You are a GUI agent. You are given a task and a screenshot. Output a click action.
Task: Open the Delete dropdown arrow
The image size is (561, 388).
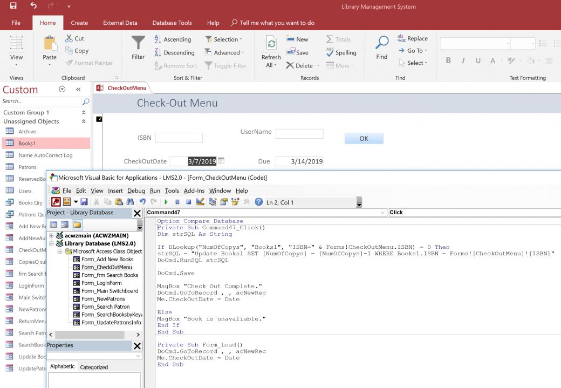pos(318,66)
